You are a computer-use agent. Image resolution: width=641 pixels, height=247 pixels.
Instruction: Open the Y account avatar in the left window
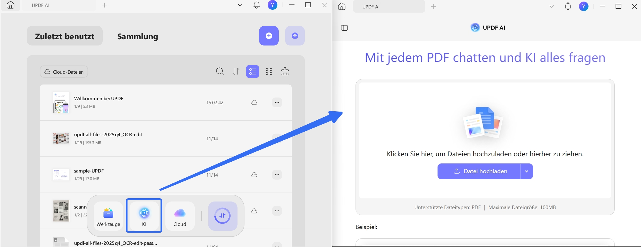272,5
